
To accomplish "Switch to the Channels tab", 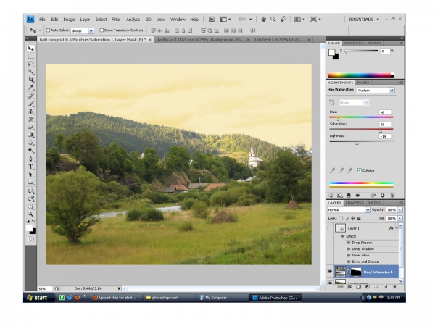I will tap(355, 203).
